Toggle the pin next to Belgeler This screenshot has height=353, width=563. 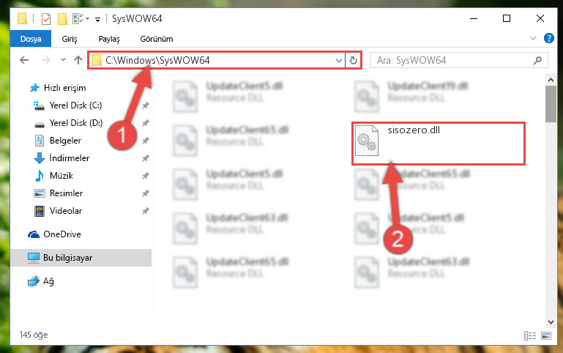coord(146,141)
